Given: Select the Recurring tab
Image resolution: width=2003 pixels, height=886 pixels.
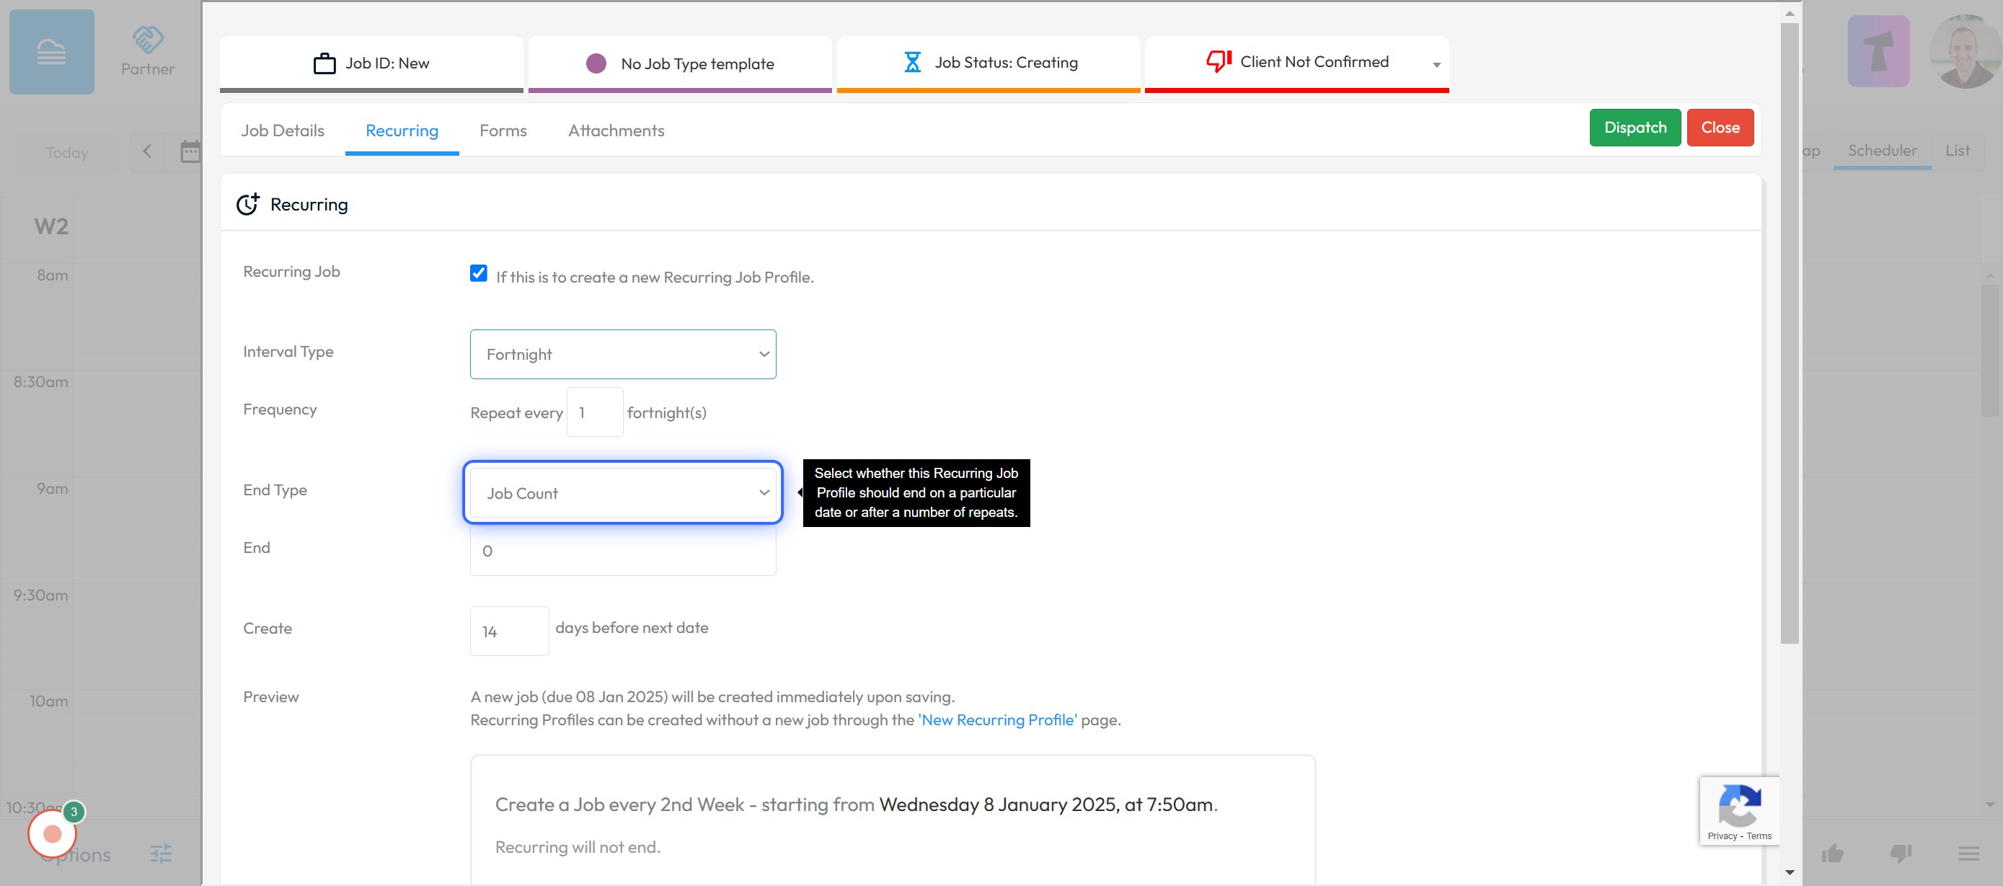Looking at the screenshot, I should point(402,130).
